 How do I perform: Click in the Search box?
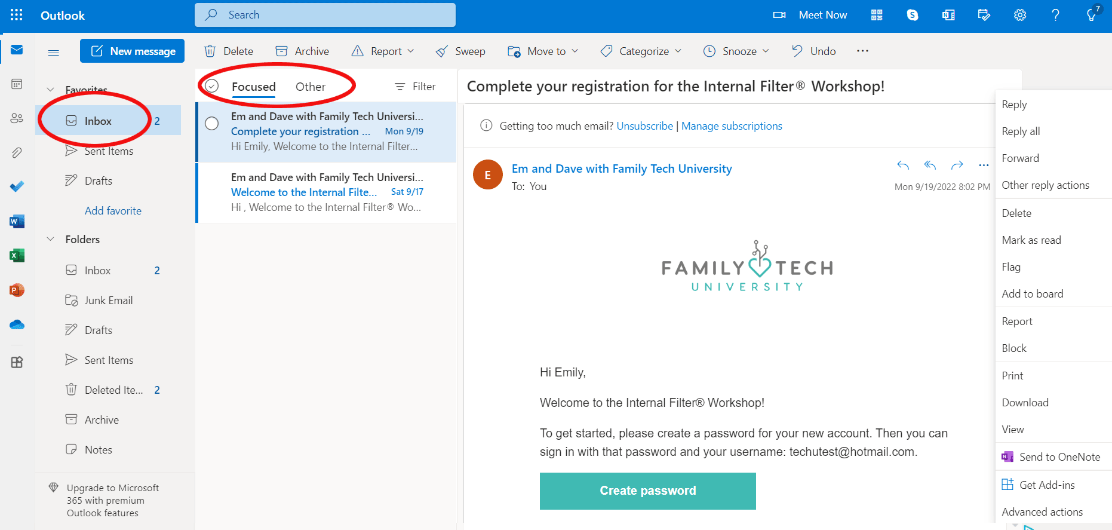click(x=325, y=15)
